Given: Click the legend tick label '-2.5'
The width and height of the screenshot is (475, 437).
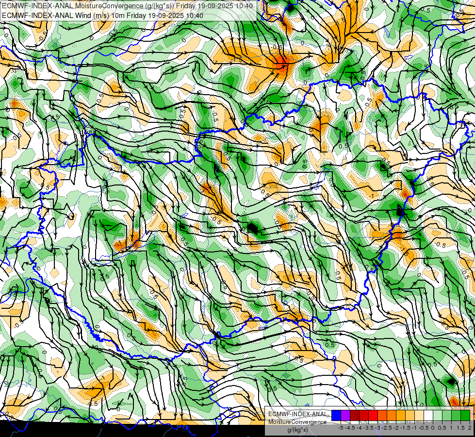Looking at the screenshot, I should point(387,428).
